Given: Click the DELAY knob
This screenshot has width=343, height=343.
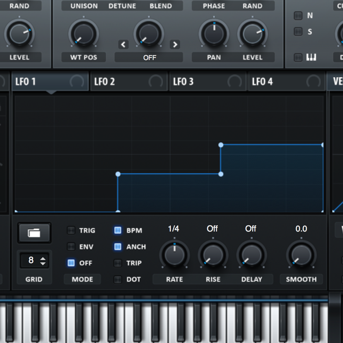Looking at the screenshot, I should pyautogui.click(x=251, y=255).
